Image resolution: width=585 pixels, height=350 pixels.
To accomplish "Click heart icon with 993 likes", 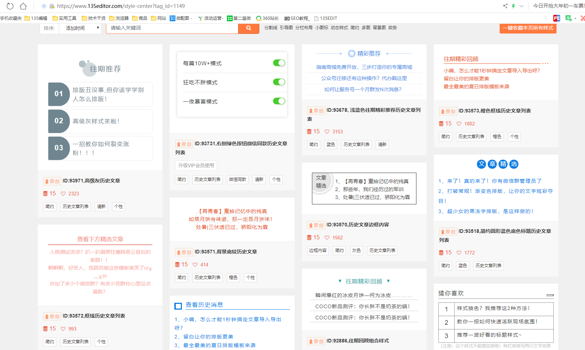I will pos(63,329).
